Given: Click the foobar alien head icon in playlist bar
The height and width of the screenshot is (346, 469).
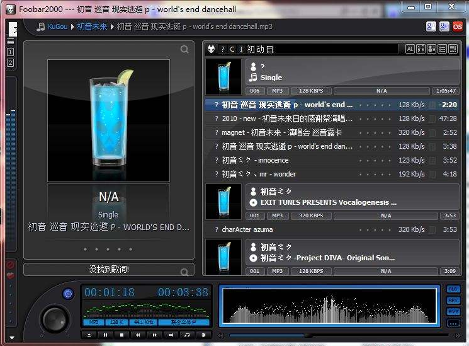Looking at the screenshot, I should click(x=211, y=49).
